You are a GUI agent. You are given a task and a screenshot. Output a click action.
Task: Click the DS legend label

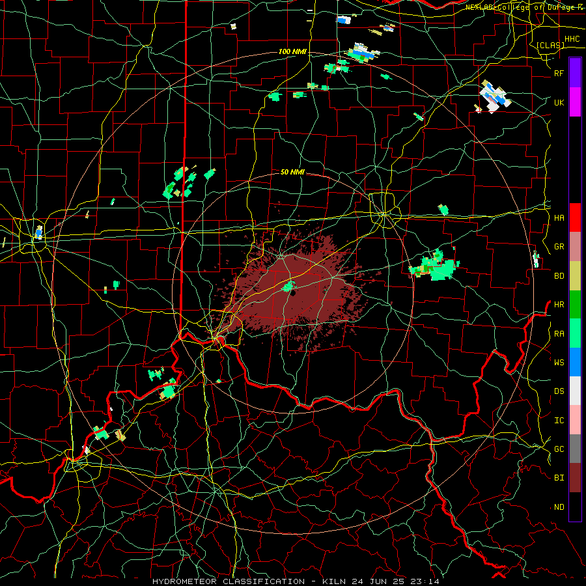(x=559, y=391)
